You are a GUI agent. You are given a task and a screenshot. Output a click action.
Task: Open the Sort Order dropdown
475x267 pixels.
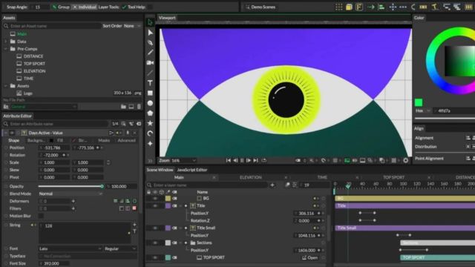[x=132, y=26]
